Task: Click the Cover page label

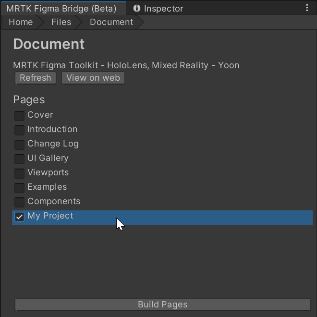Action: pyautogui.click(x=40, y=115)
